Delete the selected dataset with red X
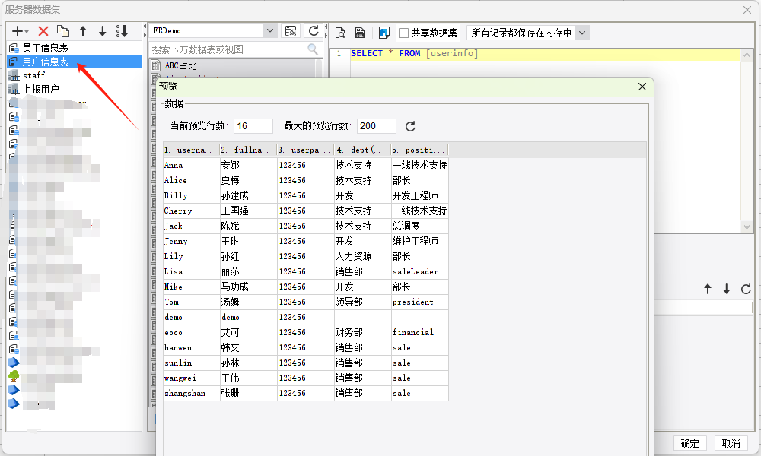The image size is (761, 456). pyautogui.click(x=43, y=31)
